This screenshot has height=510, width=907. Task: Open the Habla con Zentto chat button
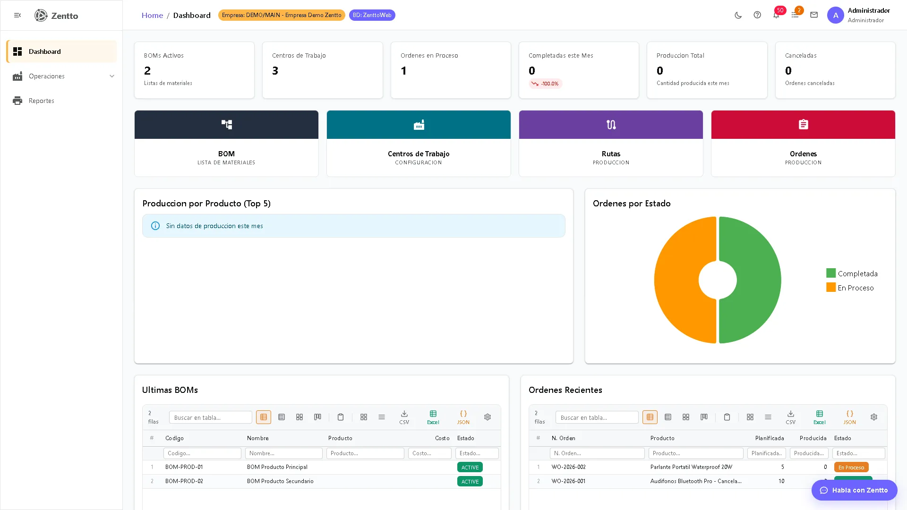[x=854, y=490]
